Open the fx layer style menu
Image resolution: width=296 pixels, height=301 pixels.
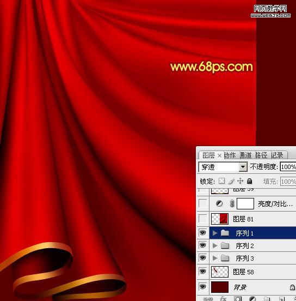(x=223, y=299)
